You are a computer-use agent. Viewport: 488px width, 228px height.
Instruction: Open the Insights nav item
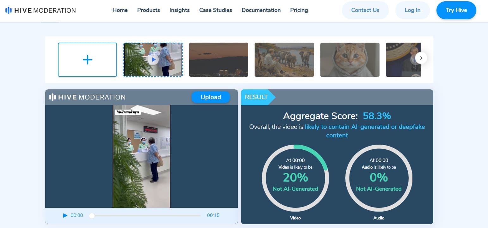point(179,10)
